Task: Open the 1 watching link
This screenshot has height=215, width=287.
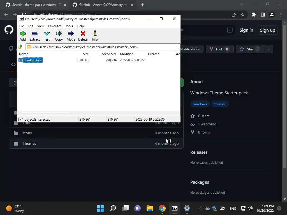Action: [x=203, y=124]
